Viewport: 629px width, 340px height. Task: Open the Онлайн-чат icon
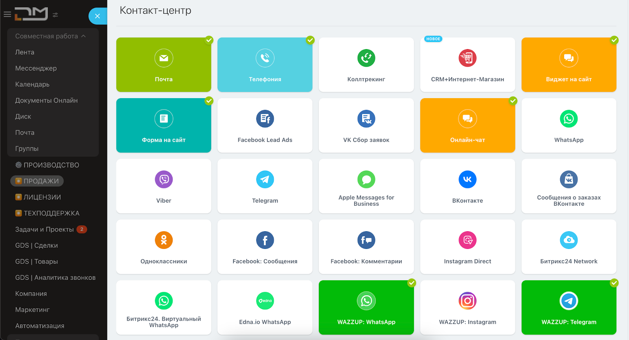(467, 119)
